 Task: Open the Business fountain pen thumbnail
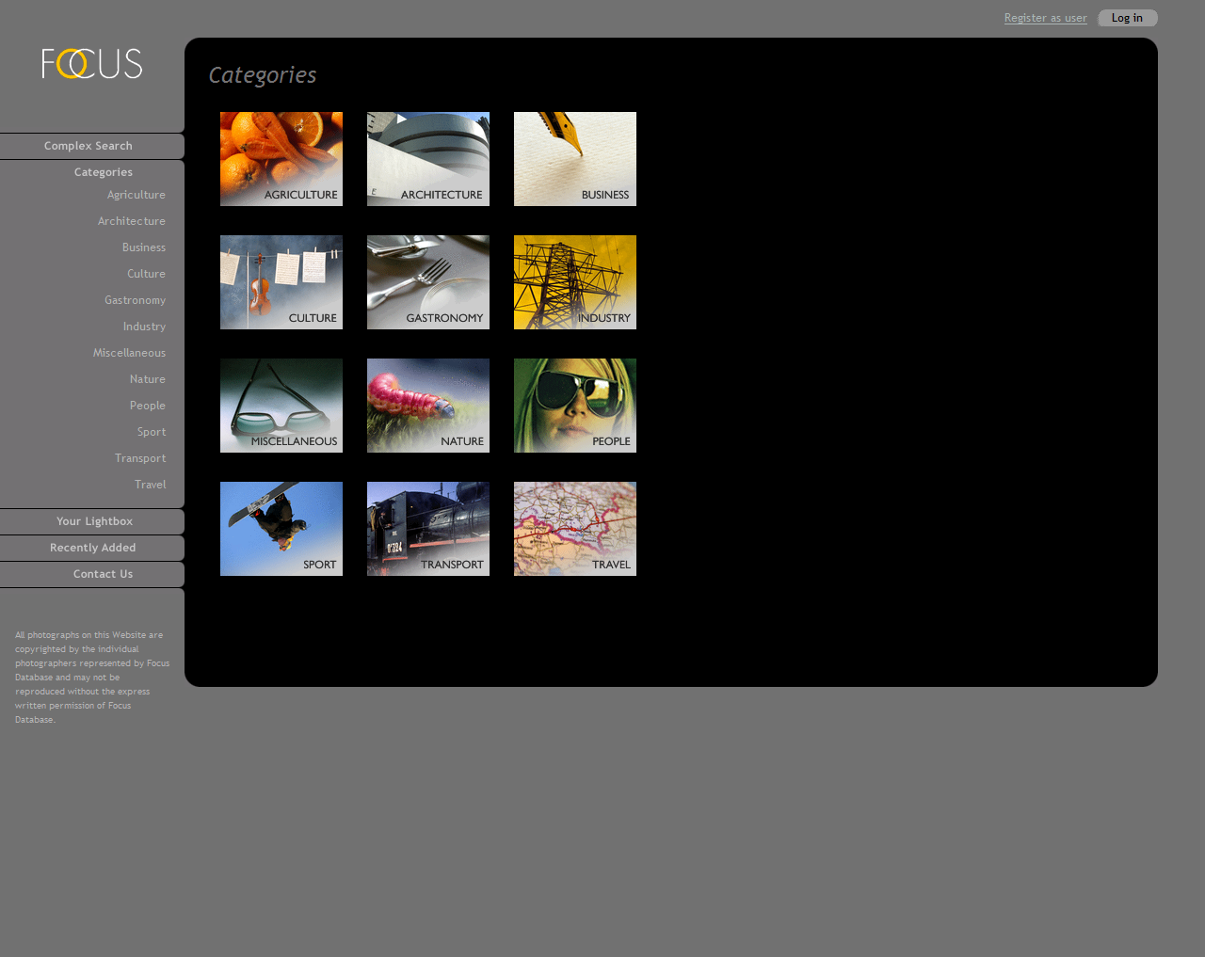point(574,159)
